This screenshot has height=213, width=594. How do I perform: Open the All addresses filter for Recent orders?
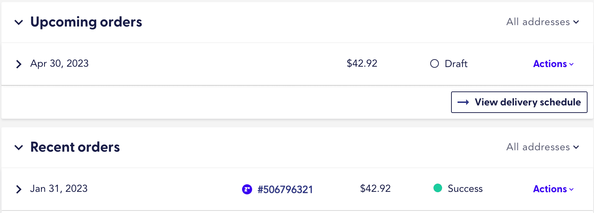click(x=542, y=147)
